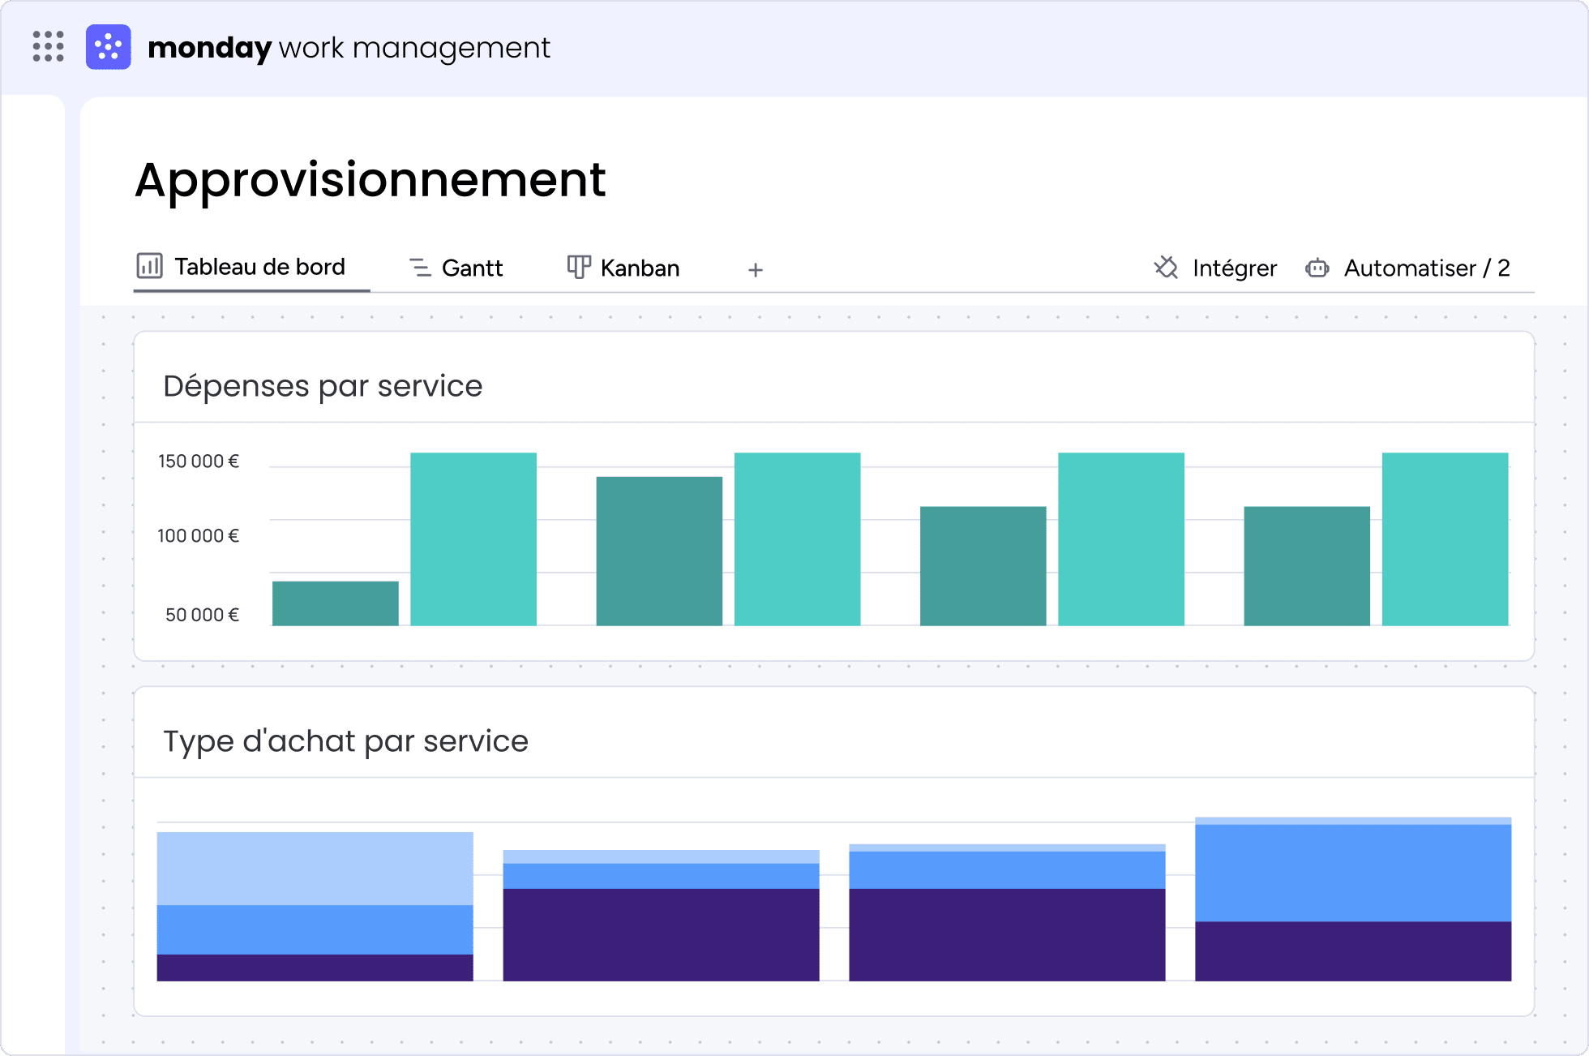Click the Approvisionnement board title
This screenshot has height=1056, width=1589.
click(x=370, y=180)
